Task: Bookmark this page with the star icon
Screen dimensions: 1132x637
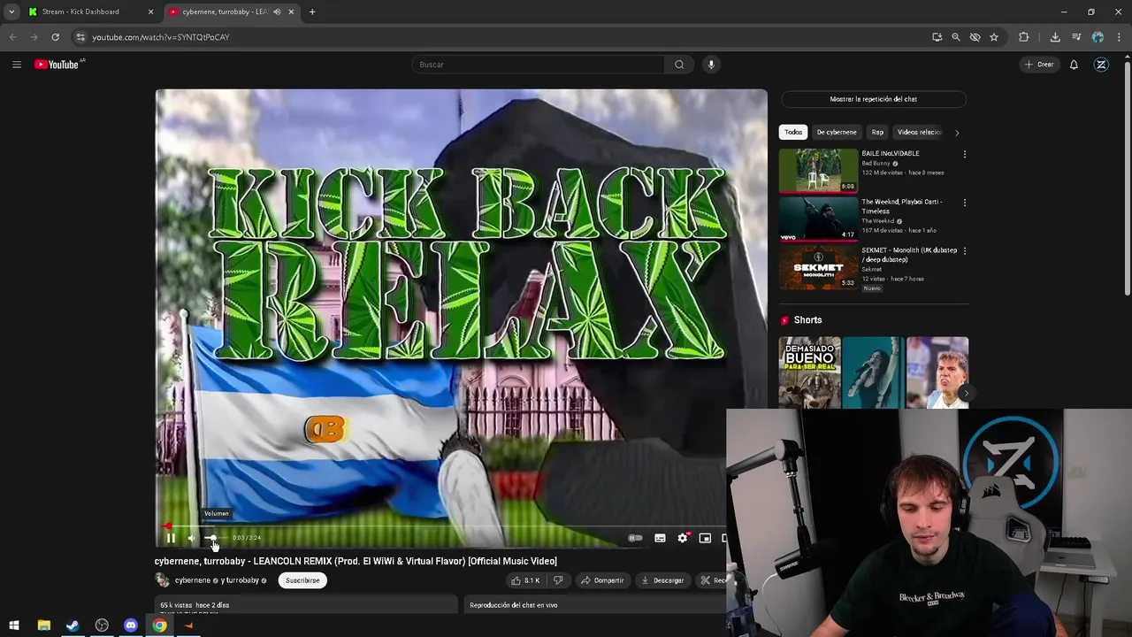Action: pyautogui.click(x=994, y=37)
